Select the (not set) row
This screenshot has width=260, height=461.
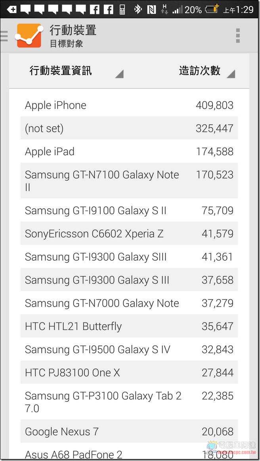pos(129,128)
